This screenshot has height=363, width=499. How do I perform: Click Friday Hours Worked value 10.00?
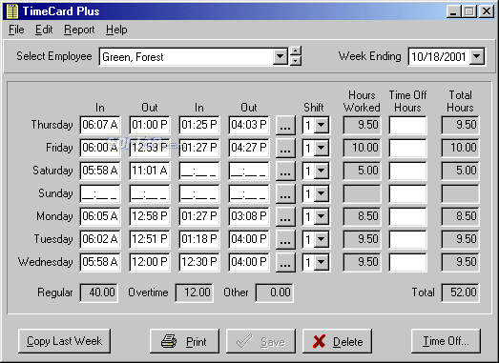click(362, 148)
